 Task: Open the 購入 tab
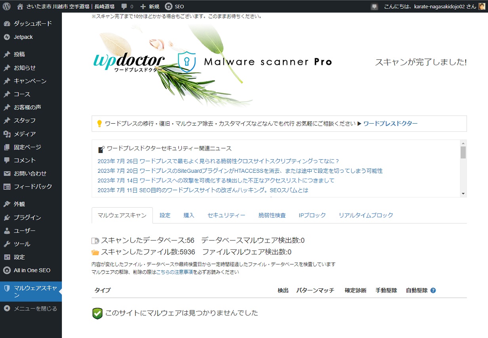tap(189, 215)
